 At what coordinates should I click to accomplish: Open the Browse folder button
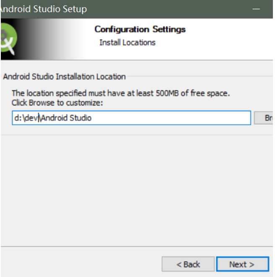pos(264,118)
